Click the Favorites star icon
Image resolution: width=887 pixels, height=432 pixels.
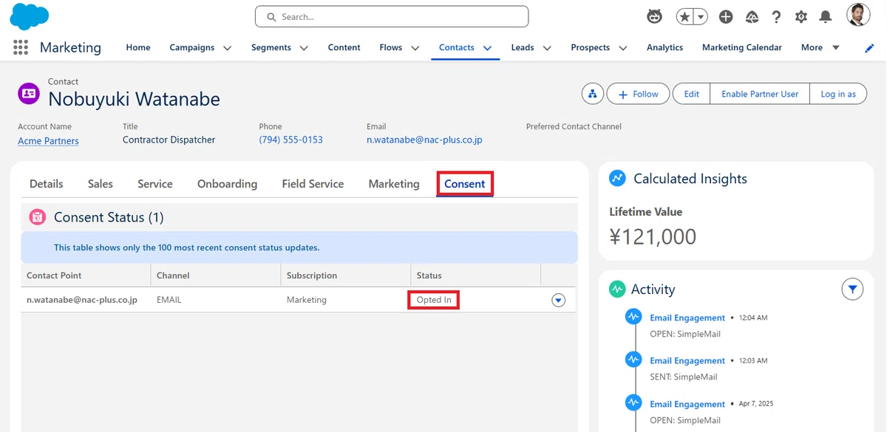[684, 16]
